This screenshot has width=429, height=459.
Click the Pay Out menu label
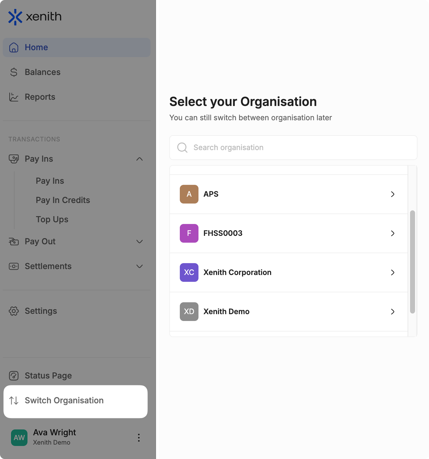pos(40,241)
